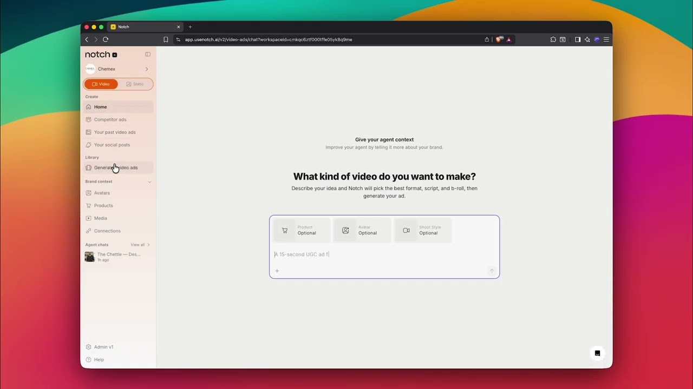Open the tab search icon in the toolbar
This screenshot has height=389, width=693.
(563, 39)
